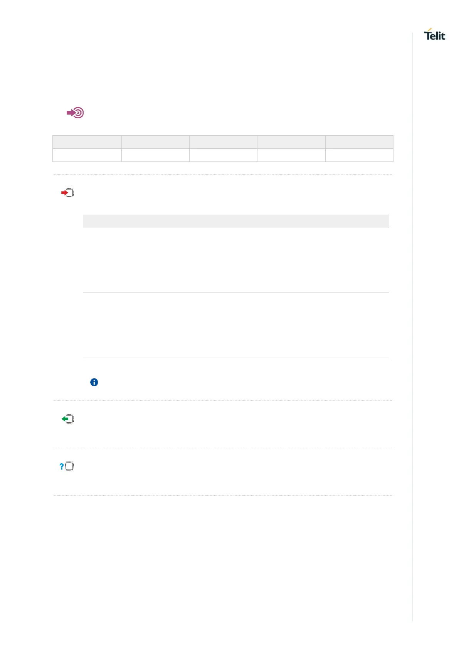The height and width of the screenshot is (649, 459).
Task: Select last gray header cell of five-column table
Action: click(359, 142)
